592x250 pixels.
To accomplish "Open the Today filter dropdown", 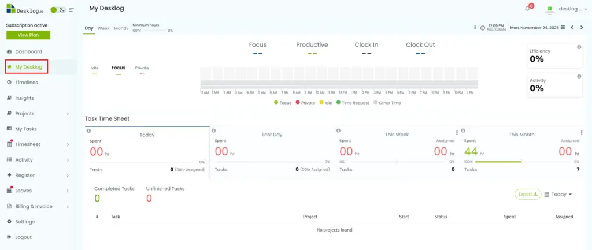I will pos(558,195).
